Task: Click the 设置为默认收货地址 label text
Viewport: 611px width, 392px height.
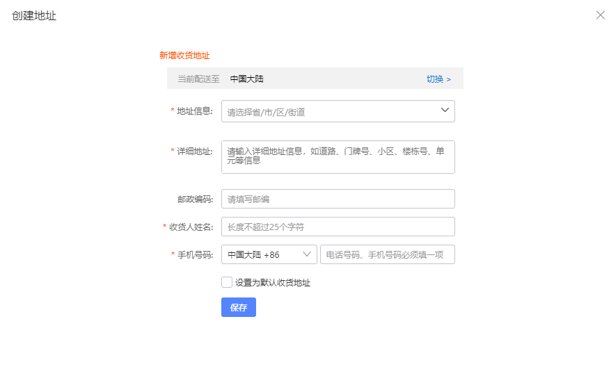Action: click(273, 283)
